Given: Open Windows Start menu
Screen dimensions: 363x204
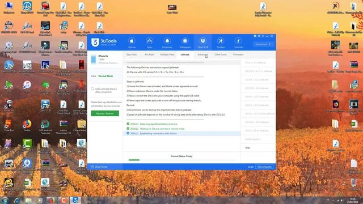Looking at the screenshot, I should 5,200.
